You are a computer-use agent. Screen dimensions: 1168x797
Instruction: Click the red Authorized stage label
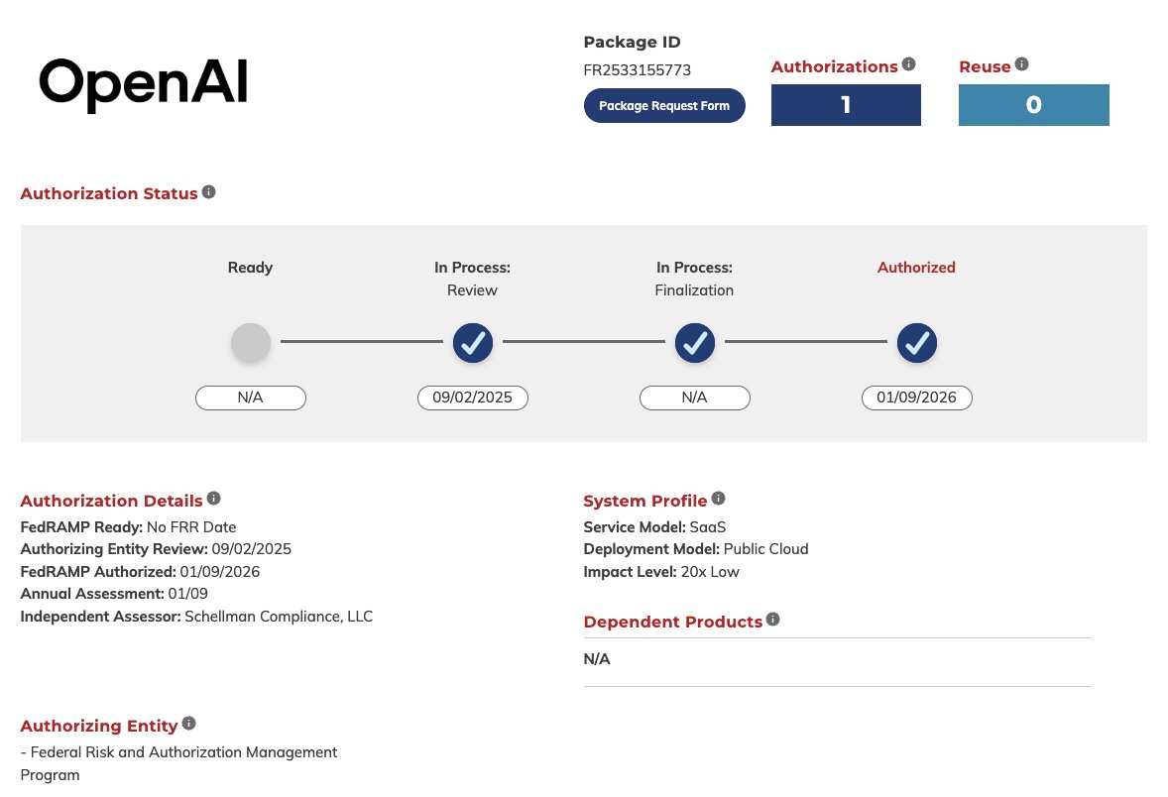[x=916, y=268]
